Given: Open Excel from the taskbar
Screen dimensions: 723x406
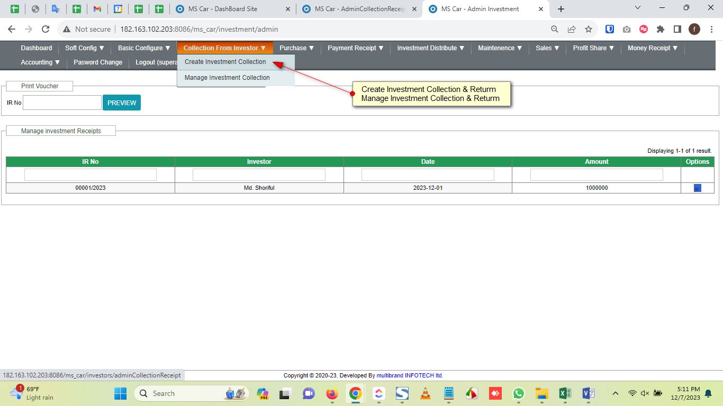Looking at the screenshot, I should [565, 393].
